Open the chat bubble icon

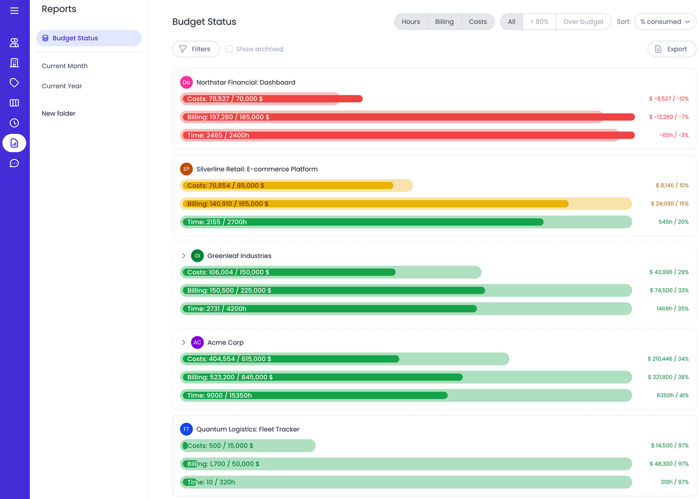coord(14,163)
